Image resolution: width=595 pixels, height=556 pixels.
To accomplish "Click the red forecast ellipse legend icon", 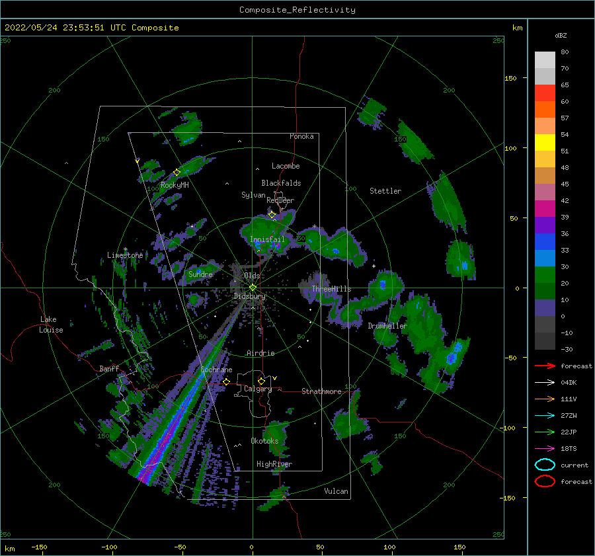I will [545, 481].
